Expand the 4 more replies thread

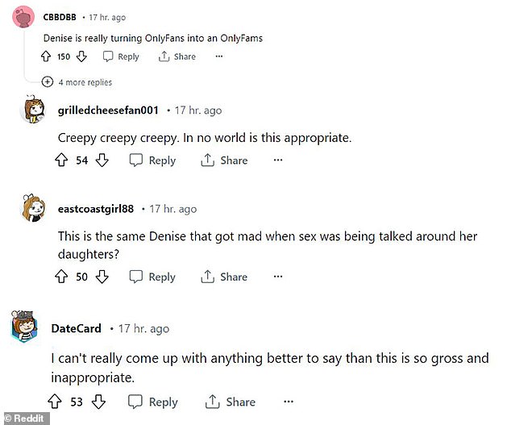click(x=77, y=82)
